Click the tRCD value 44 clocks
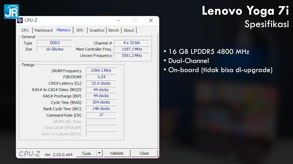The image size is (293, 164). [101, 90]
